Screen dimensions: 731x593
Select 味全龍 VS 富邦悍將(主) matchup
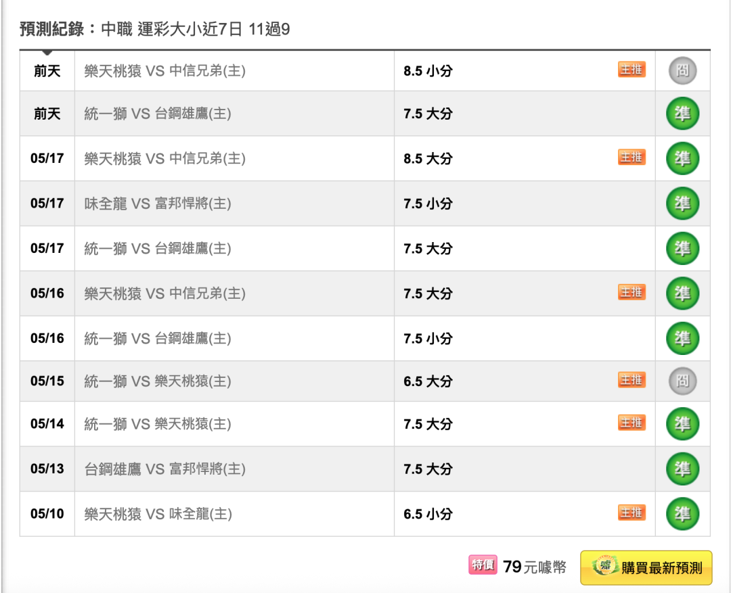click(x=158, y=204)
